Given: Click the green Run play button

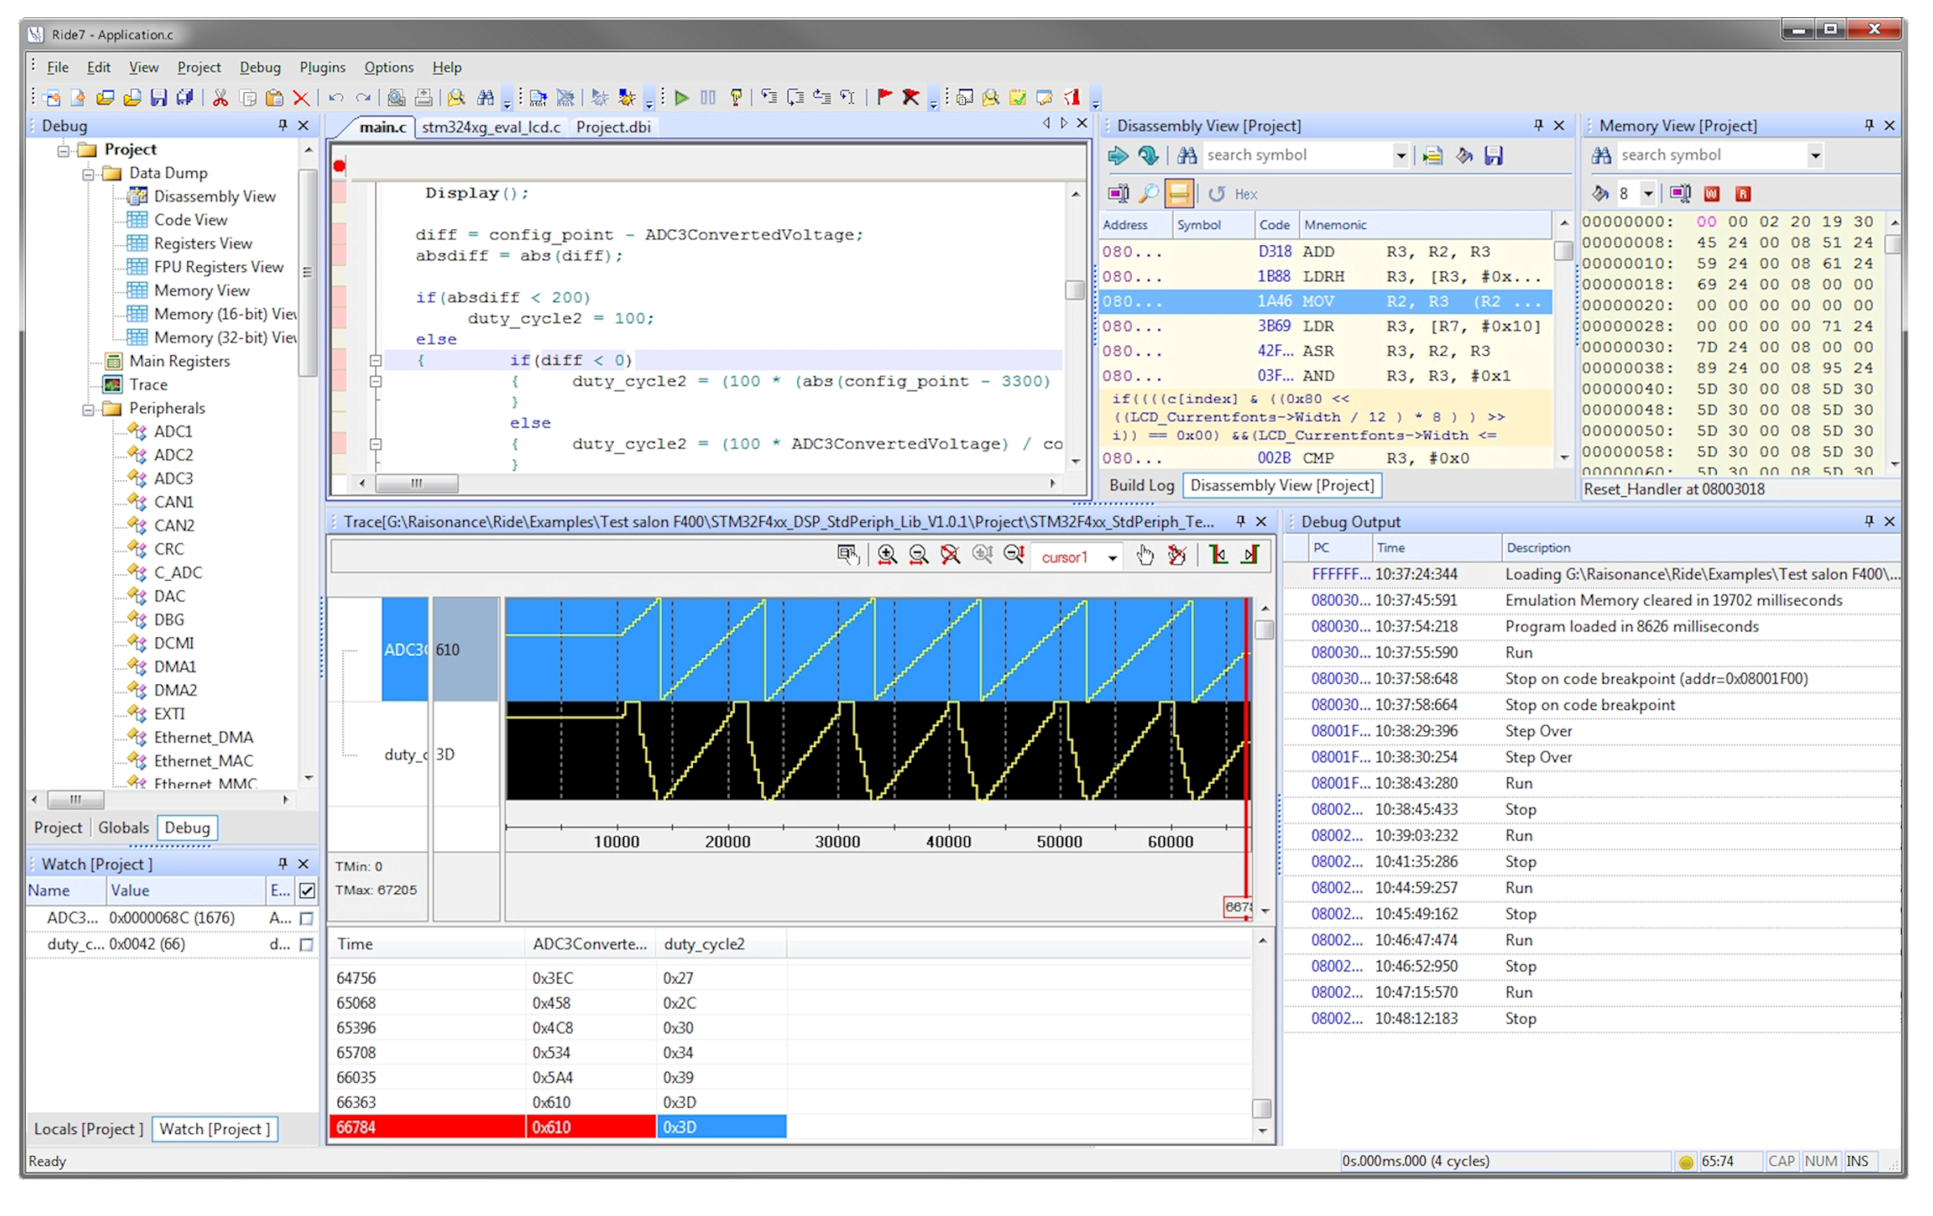Looking at the screenshot, I should pyautogui.click(x=682, y=98).
